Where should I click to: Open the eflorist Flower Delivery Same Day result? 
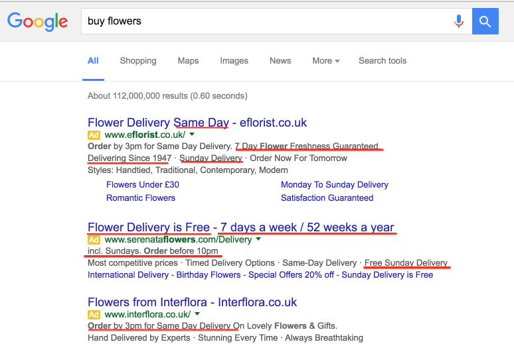tap(197, 123)
